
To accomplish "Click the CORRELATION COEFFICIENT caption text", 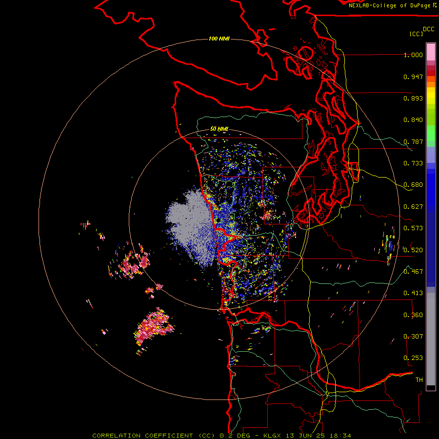I will 142,436.
